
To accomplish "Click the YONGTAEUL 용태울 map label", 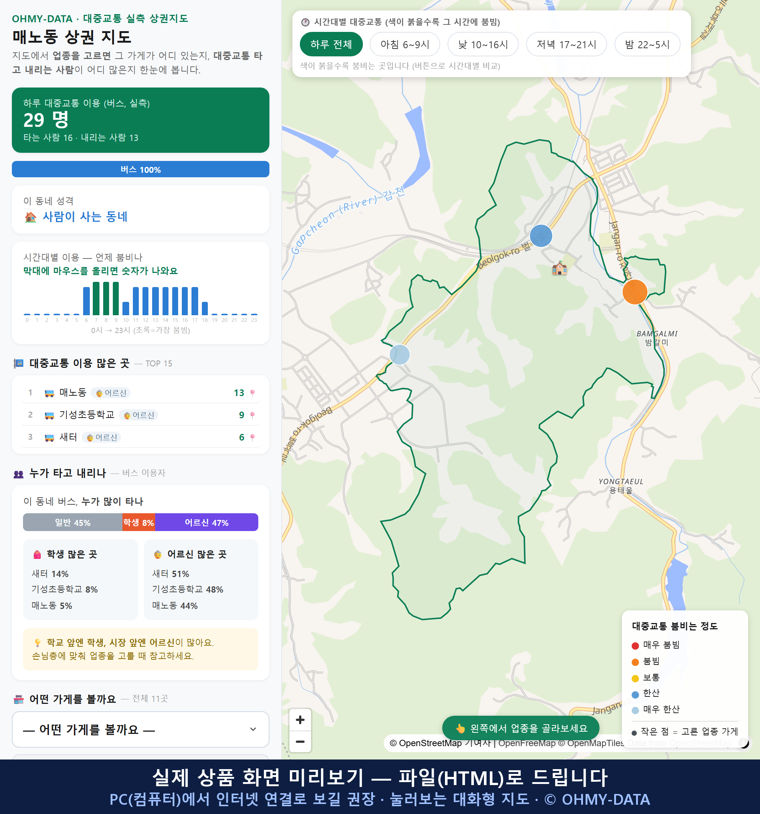I will pos(621,485).
